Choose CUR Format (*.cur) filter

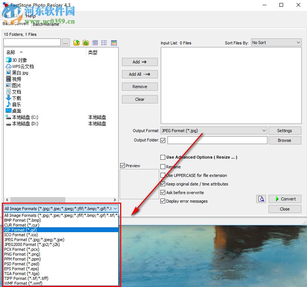tap(61, 225)
